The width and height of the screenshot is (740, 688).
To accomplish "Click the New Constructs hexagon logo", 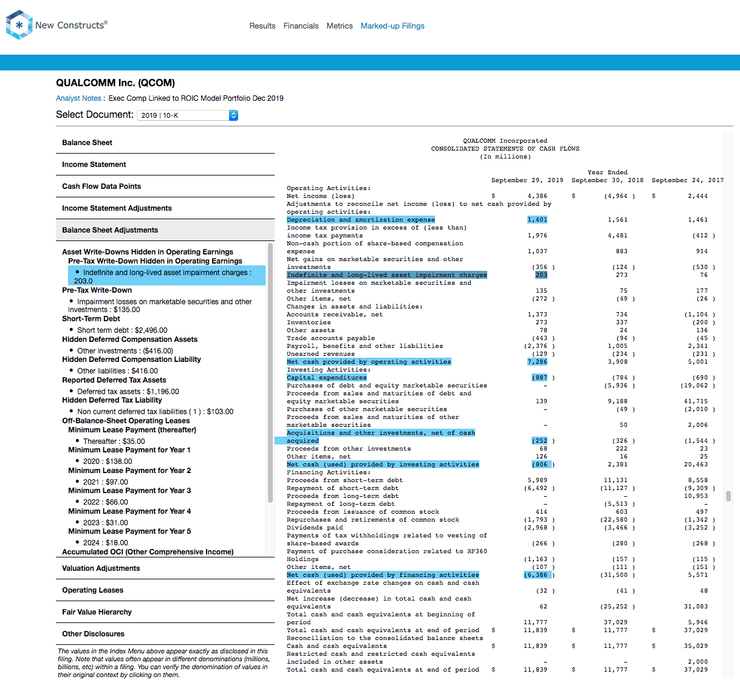I will point(19,25).
